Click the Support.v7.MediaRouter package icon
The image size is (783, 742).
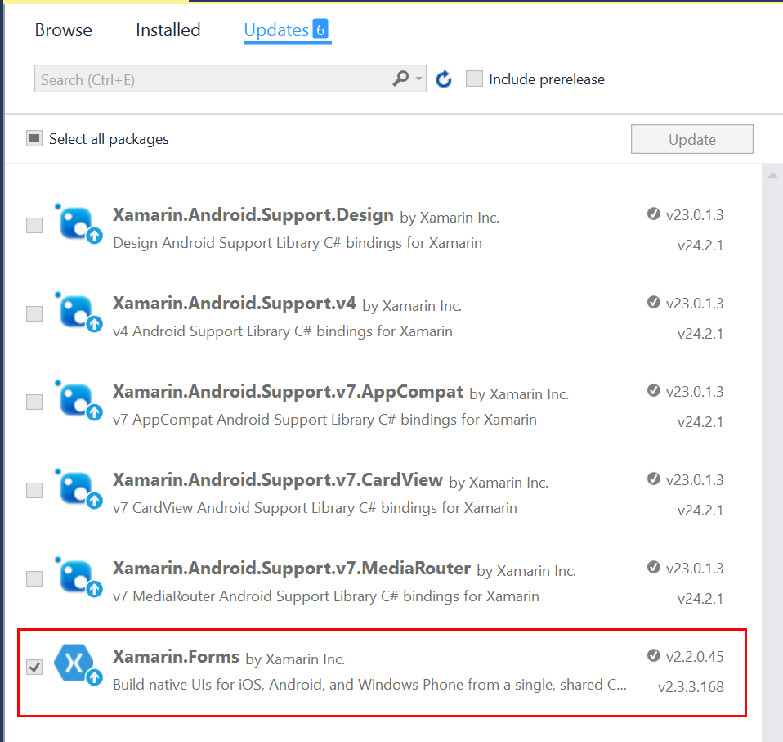78,577
